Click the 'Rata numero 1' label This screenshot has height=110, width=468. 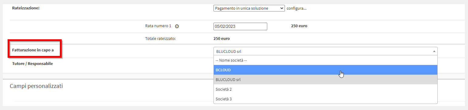[x=158, y=26]
